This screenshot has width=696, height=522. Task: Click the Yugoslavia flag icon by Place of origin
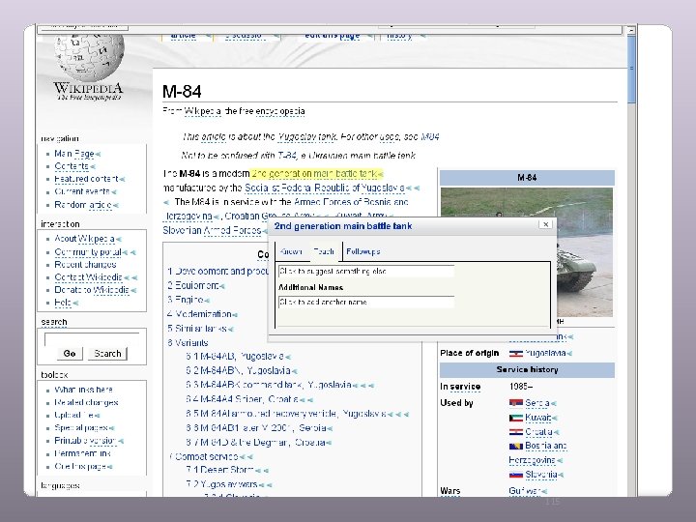click(516, 354)
